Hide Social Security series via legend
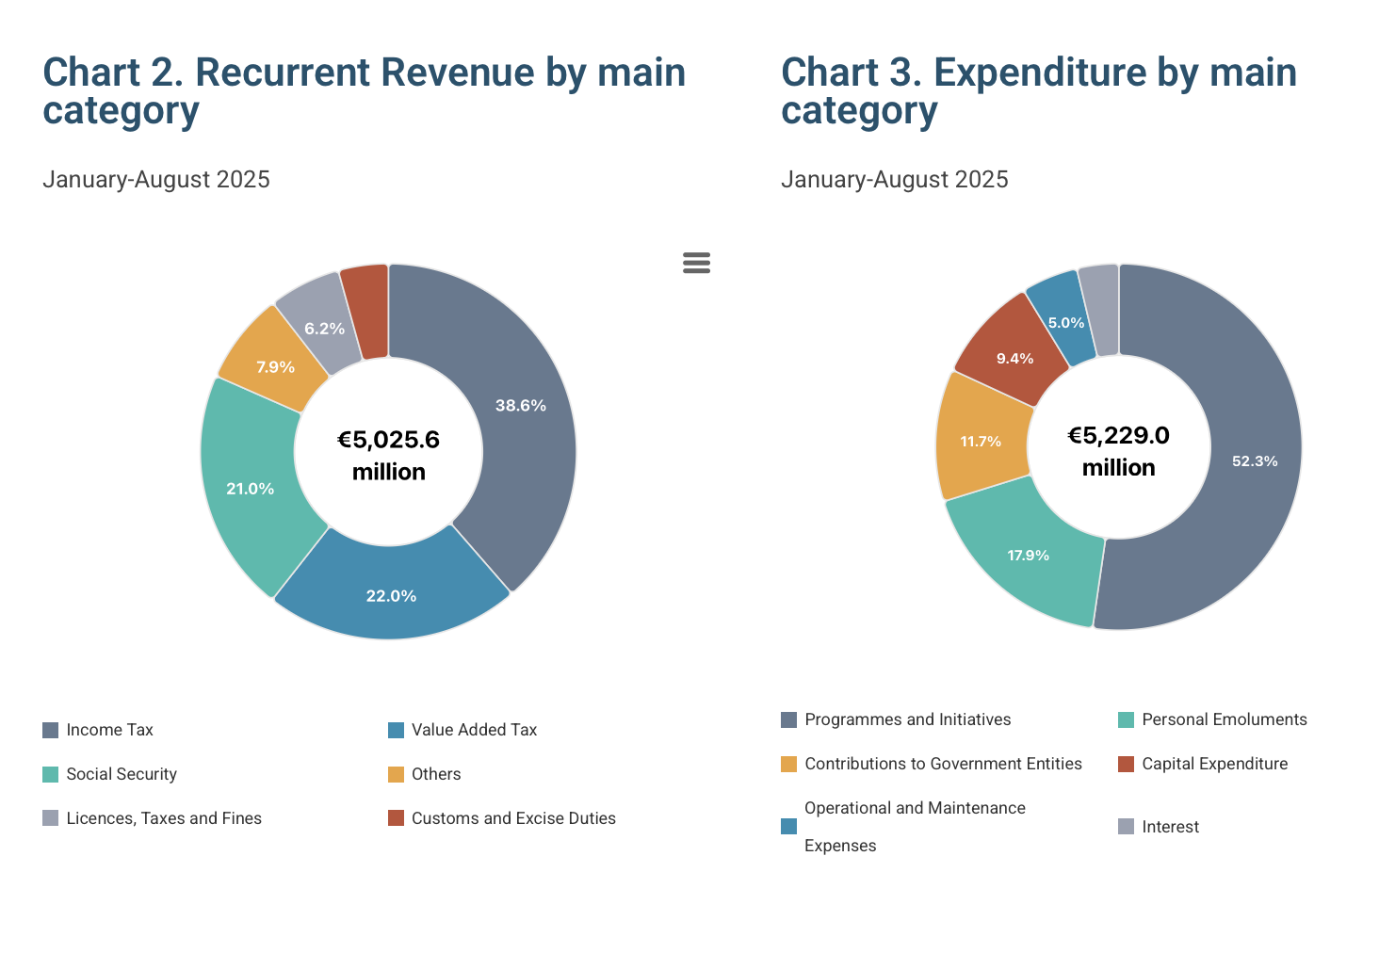The height and width of the screenshot is (953, 1379). [122, 774]
